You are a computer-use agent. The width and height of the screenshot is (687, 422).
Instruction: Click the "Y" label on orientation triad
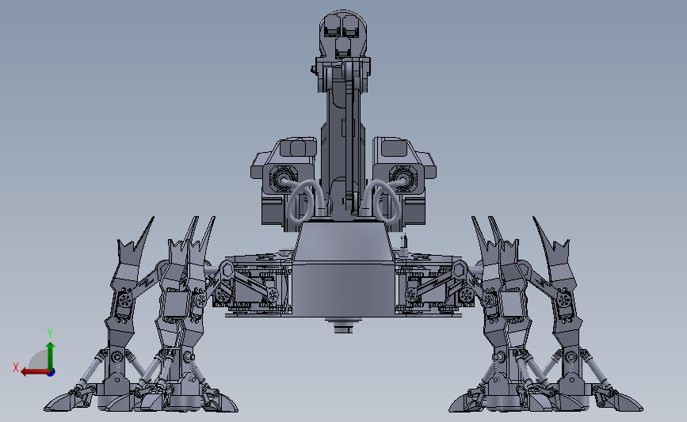click(50, 333)
